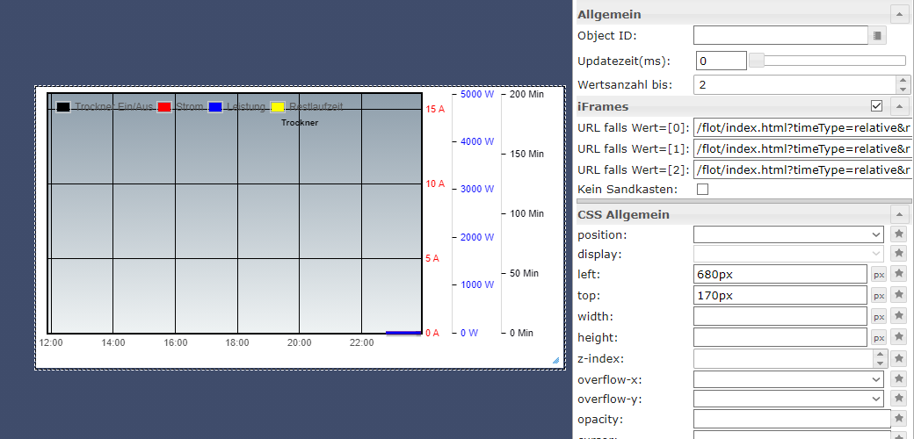The height and width of the screenshot is (439, 914).
Task: Click the 100 Min axis label
Action: [526, 213]
